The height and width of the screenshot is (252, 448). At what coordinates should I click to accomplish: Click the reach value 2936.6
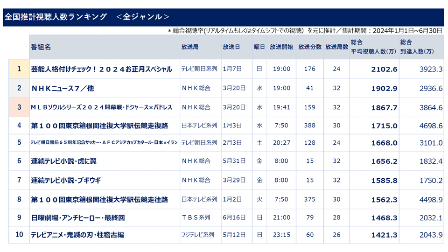pos(431,89)
